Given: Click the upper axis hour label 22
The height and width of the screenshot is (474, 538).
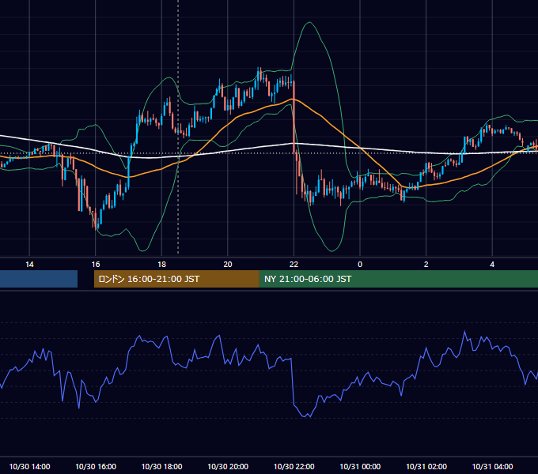Looking at the screenshot, I should [x=294, y=265].
